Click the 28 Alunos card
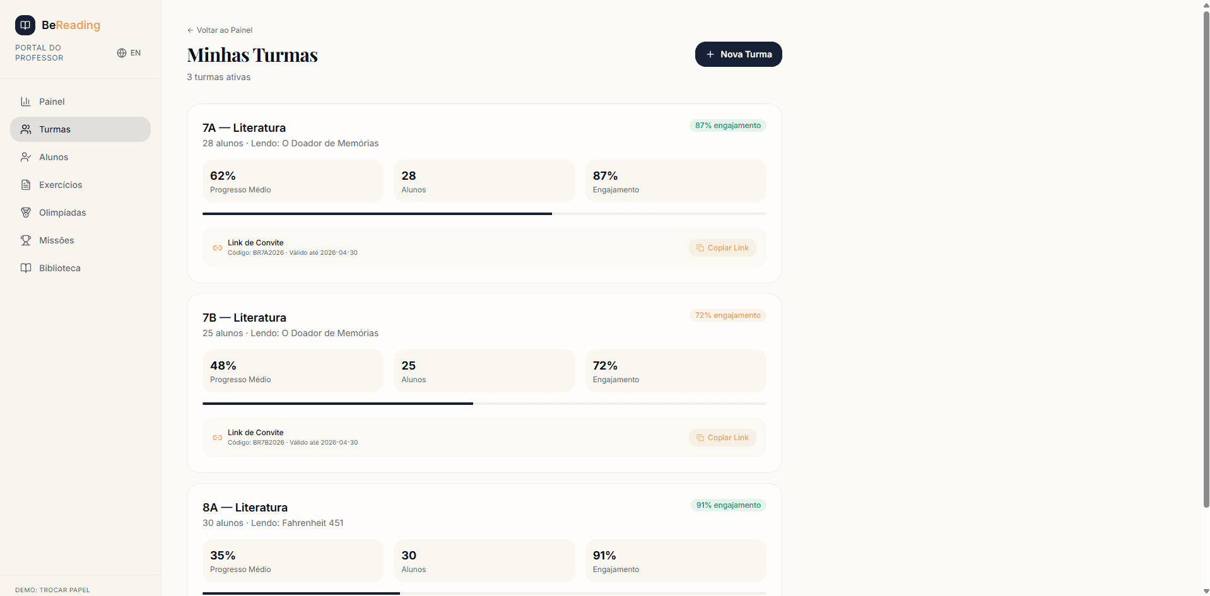This screenshot has width=1210, height=596. point(485,181)
